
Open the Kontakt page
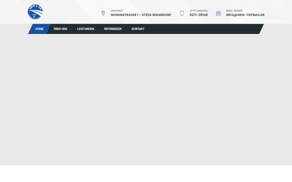tap(138, 29)
